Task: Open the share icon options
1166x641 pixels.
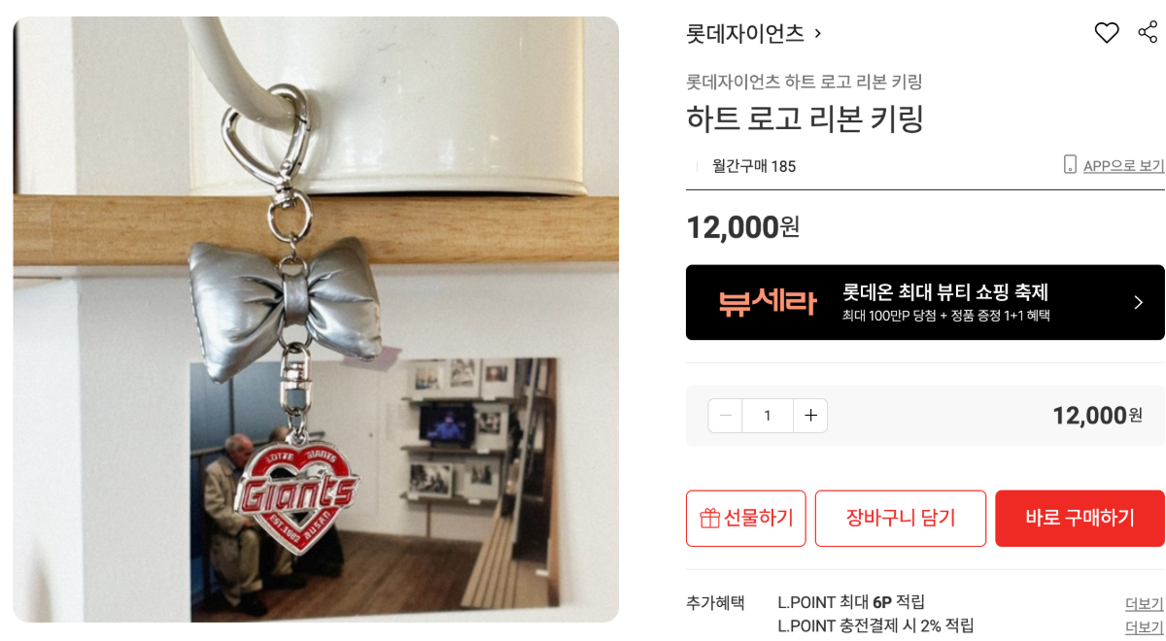Action: 1148,32
